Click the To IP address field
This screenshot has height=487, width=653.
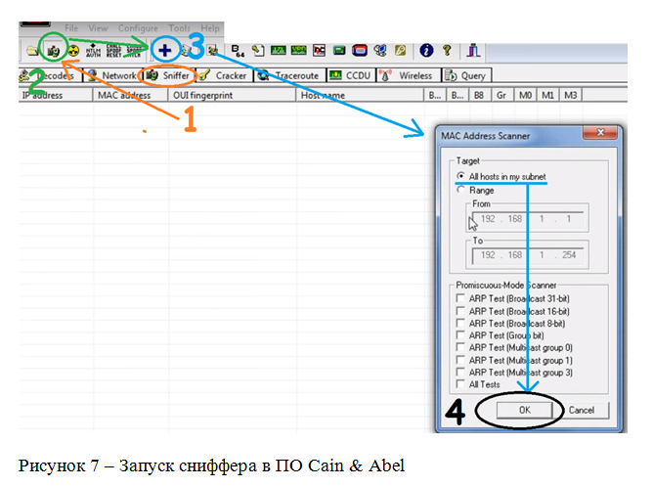click(x=527, y=255)
